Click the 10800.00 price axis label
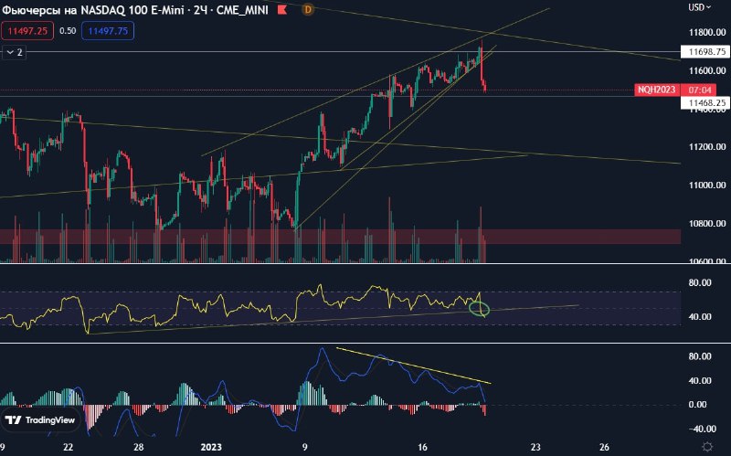Viewport: 731px width, 456px height. 707,223
